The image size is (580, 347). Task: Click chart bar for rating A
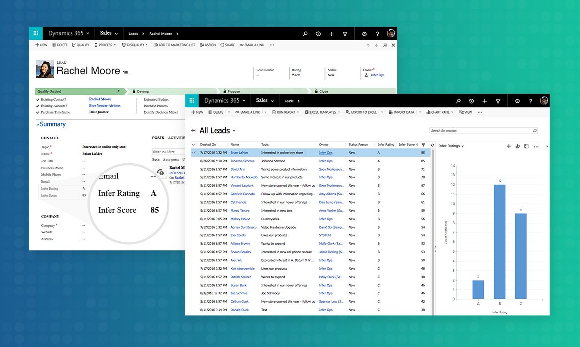point(478,289)
